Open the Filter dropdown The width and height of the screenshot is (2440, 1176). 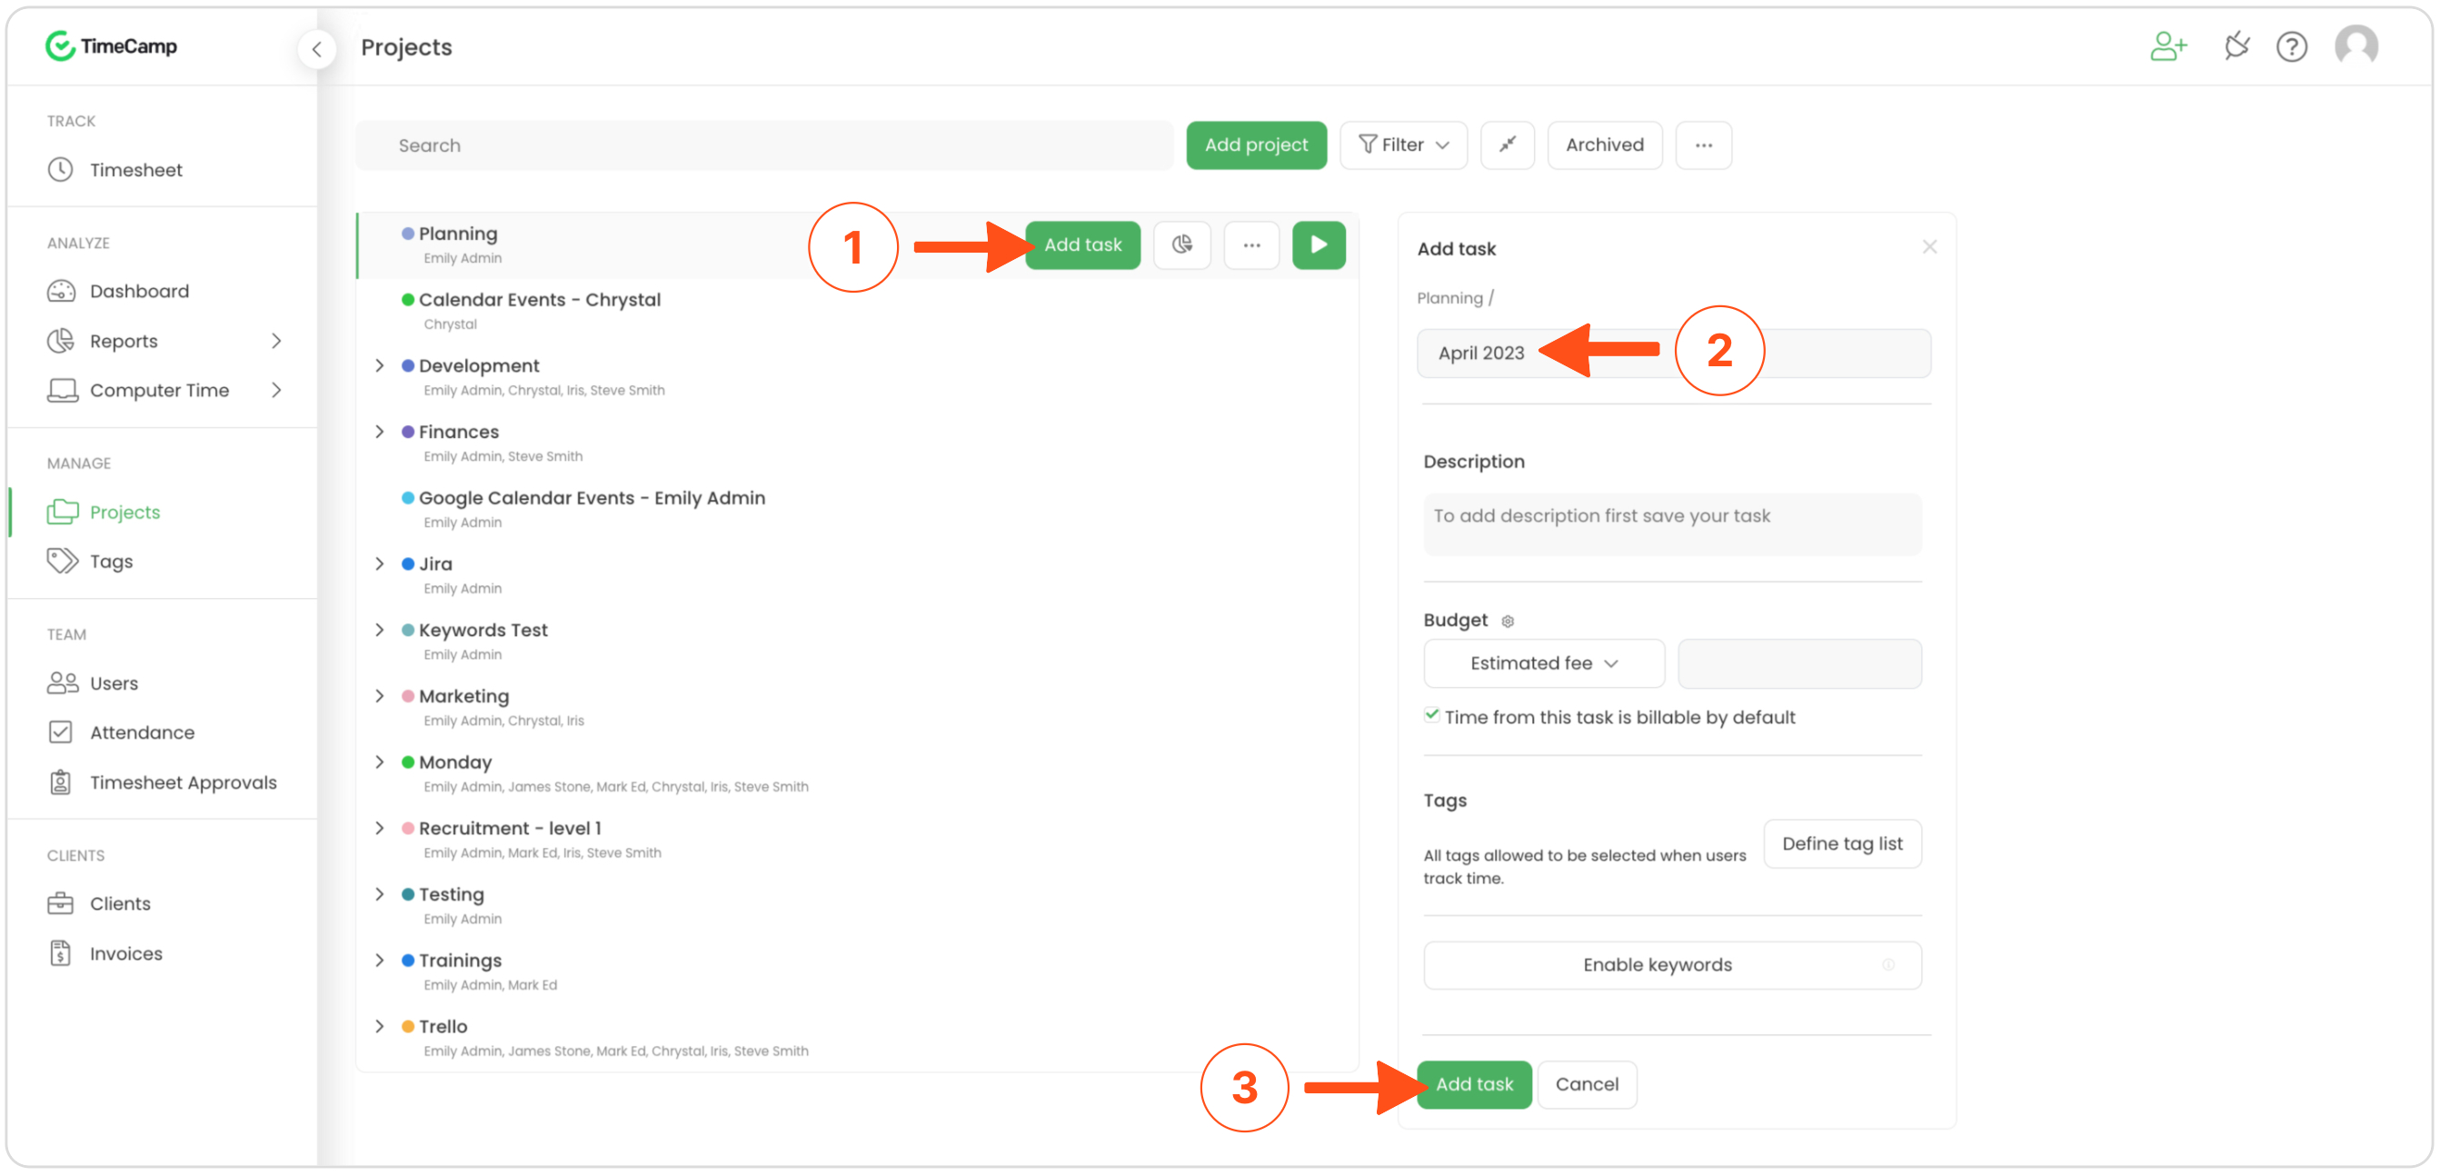pyautogui.click(x=1403, y=145)
